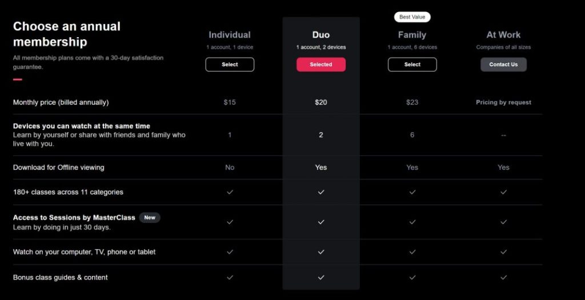The width and height of the screenshot is (585, 300).
Task: Click At Work checkmark for Bonus class guides
Action: tap(503, 277)
